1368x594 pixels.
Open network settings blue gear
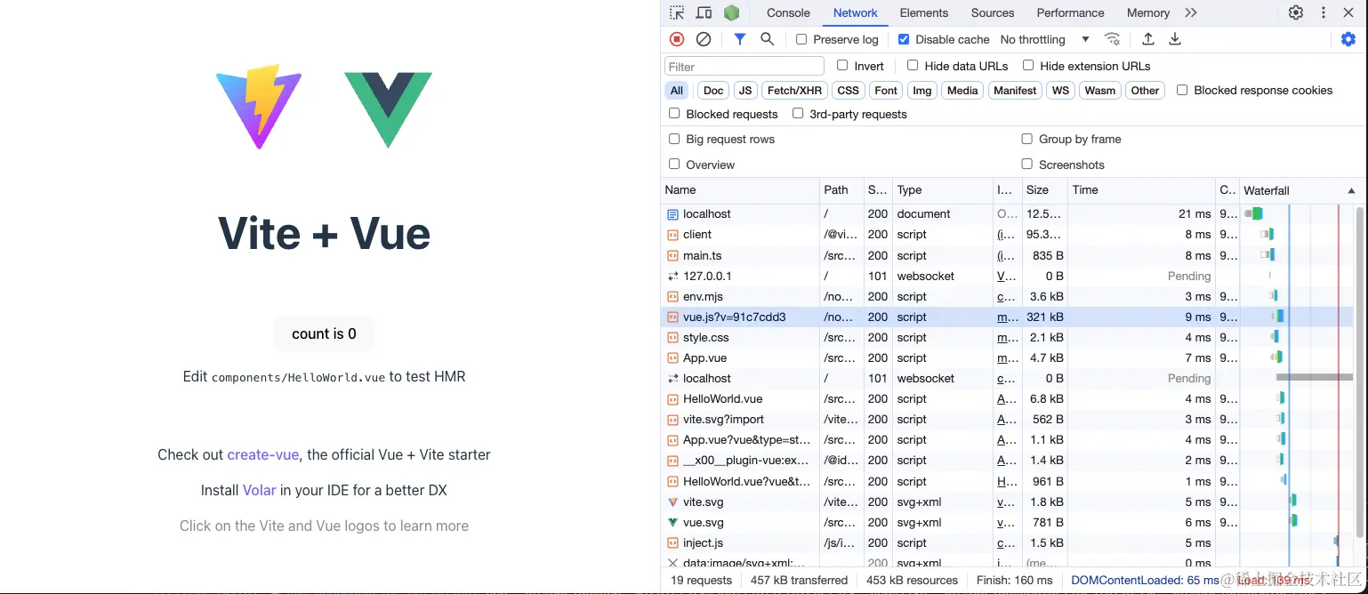point(1348,39)
